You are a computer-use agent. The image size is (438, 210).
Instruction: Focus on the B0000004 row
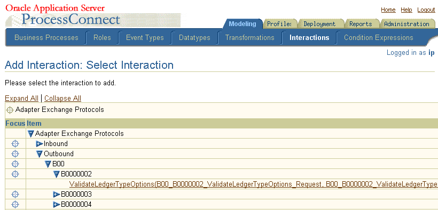15,204
